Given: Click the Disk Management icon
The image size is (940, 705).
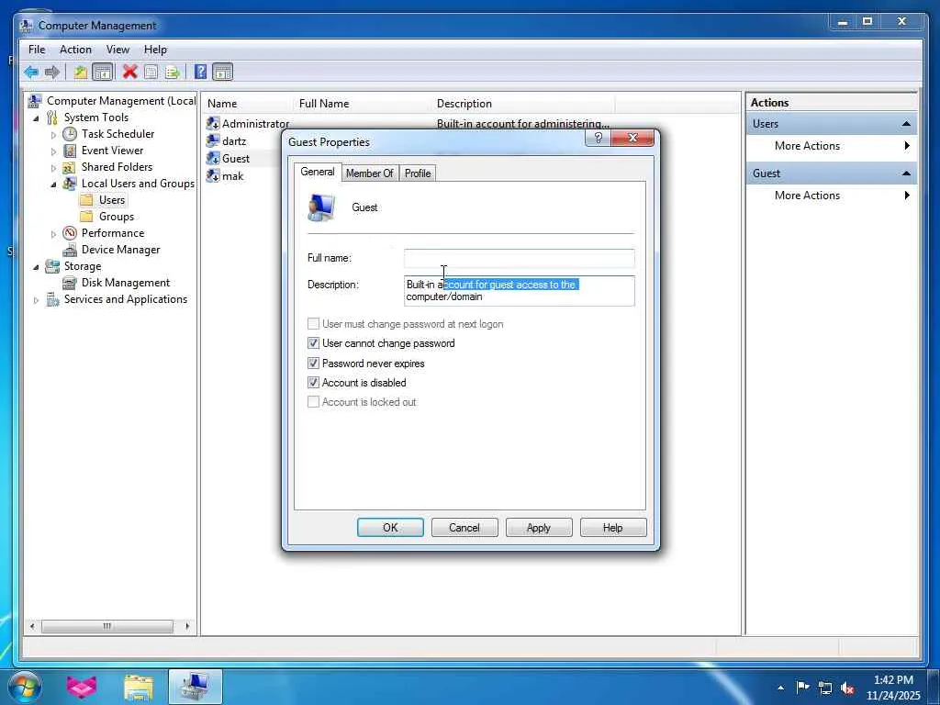Looking at the screenshot, I should coord(70,283).
